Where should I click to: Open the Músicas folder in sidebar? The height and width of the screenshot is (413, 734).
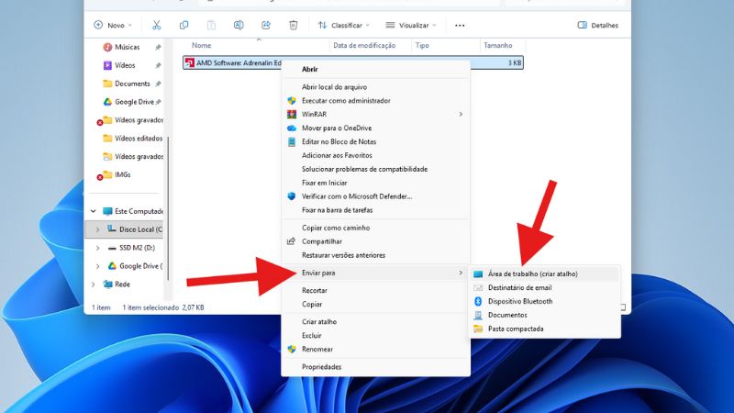pyautogui.click(x=127, y=47)
